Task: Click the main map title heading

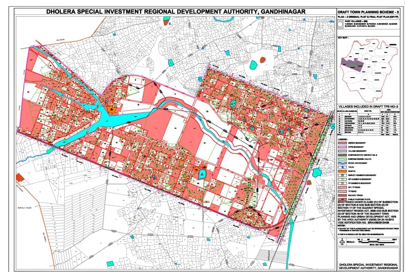Action: coord(176,12)
